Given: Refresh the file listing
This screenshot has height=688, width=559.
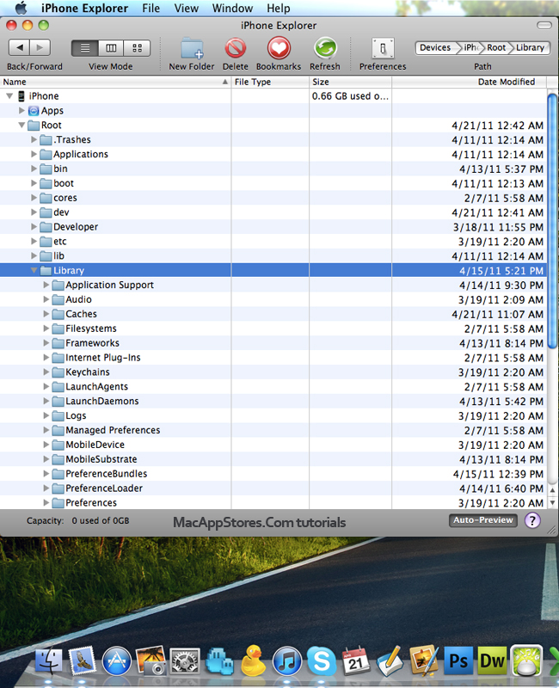Looking at the screenshot, I should (x=325, y=48).
